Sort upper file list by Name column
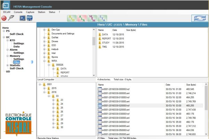 point(101,30)
